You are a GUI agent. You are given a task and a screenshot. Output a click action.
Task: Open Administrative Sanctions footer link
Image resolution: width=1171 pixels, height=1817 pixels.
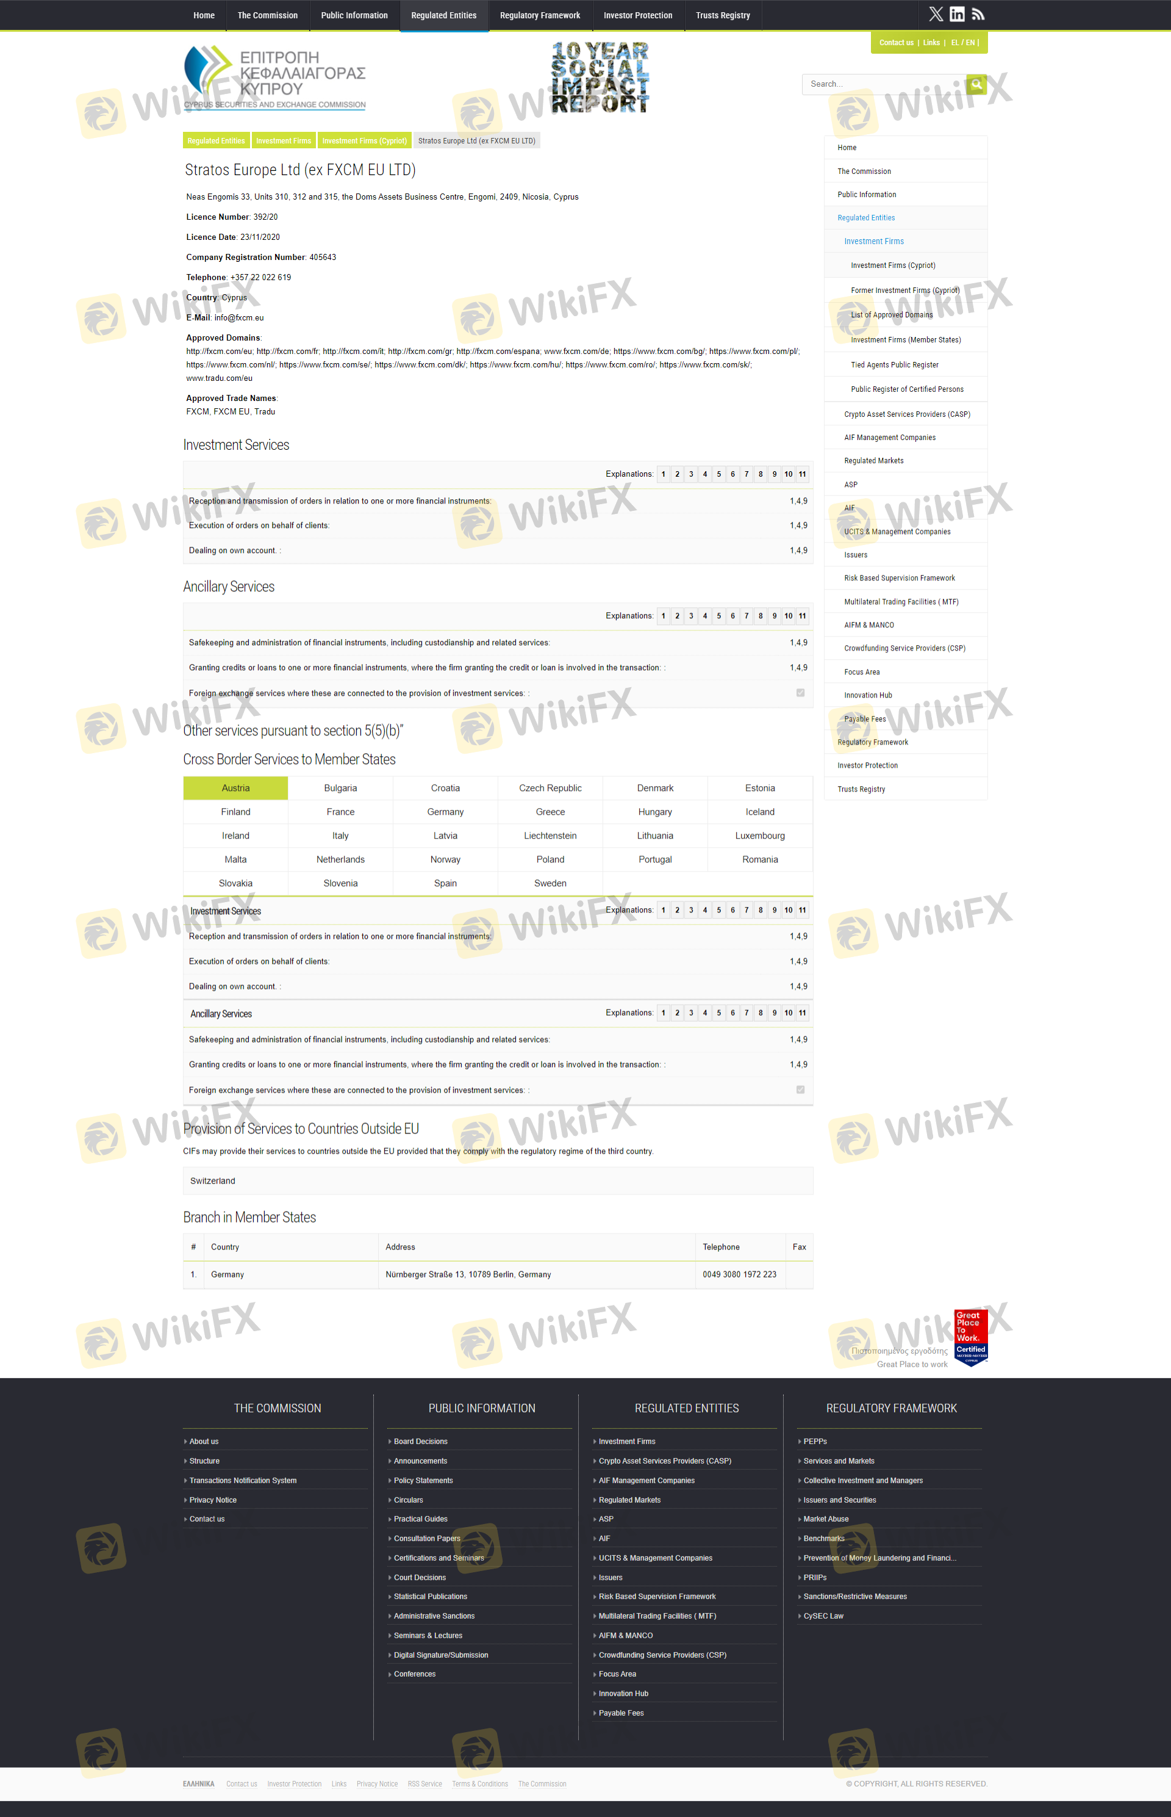[x=434, y=1616]
